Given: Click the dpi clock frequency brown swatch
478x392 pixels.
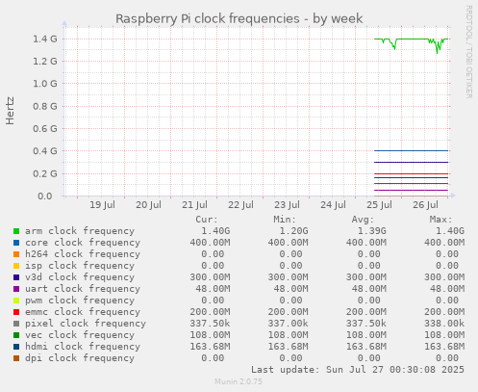Looking at the screenshot, I should (16, 358).
